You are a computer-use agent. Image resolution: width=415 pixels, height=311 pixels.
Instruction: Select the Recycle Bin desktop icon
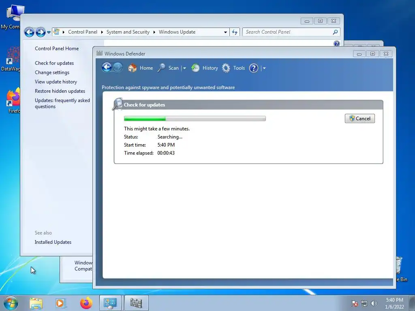point(402,269)
